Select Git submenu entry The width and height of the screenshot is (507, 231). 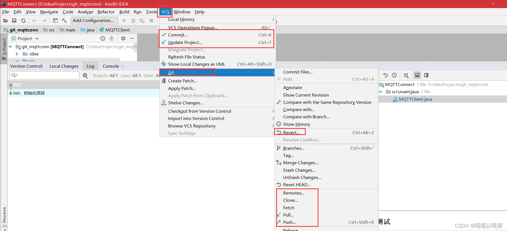tap(217, 72)
